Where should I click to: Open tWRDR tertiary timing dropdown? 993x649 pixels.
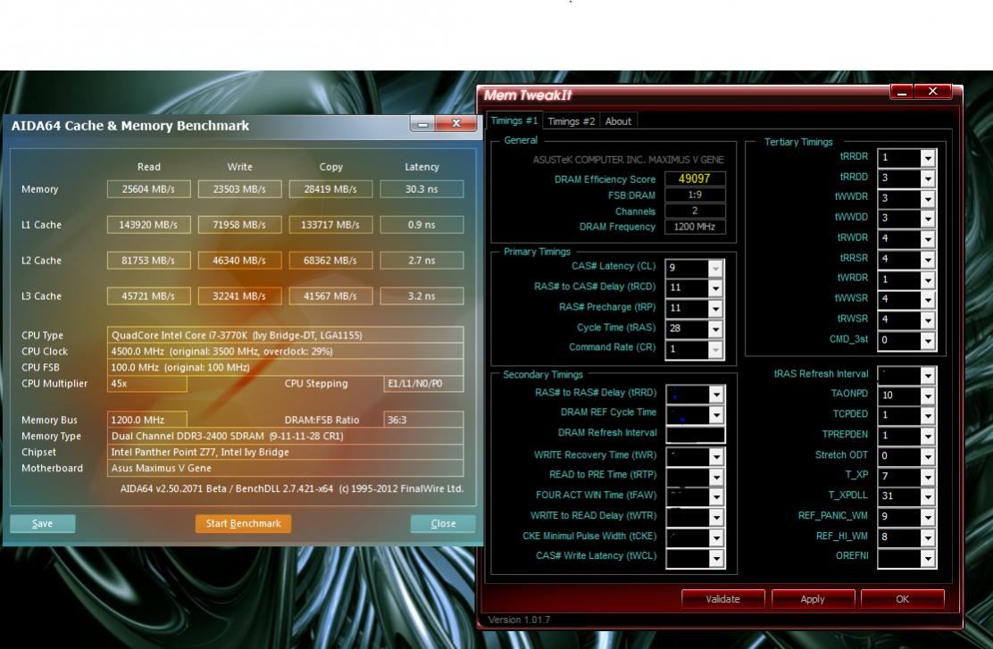[x=928, y=279]
